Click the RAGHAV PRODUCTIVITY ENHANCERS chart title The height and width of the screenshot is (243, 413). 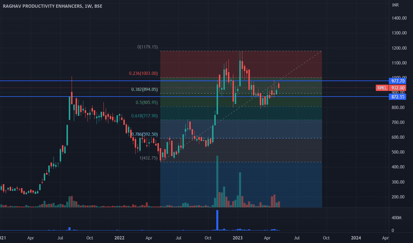52,6
